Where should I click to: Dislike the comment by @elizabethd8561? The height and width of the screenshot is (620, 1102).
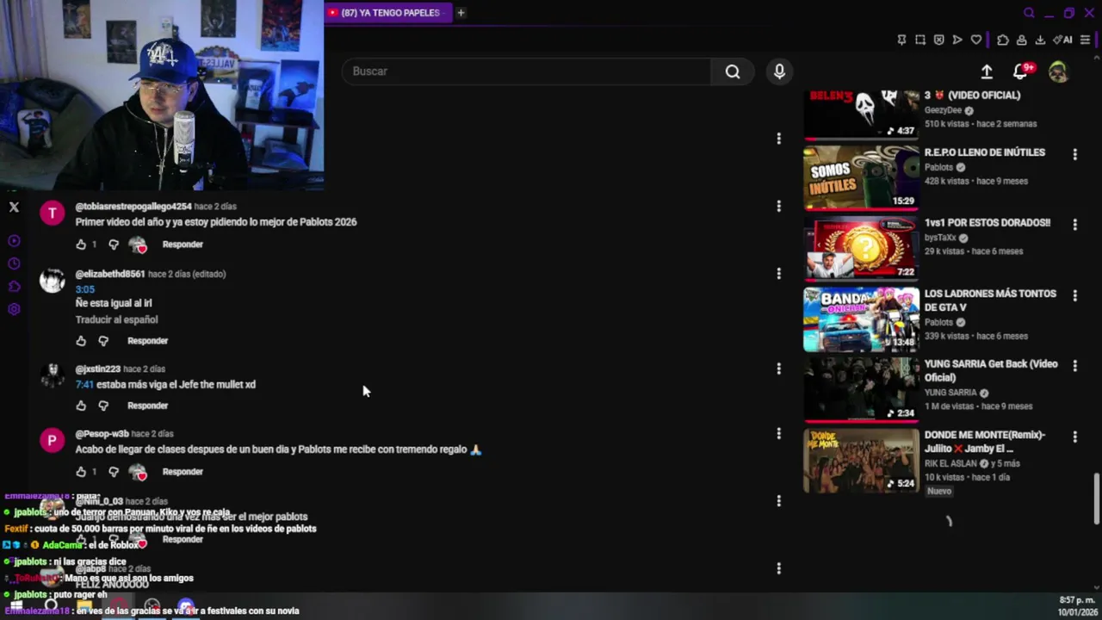103,341
